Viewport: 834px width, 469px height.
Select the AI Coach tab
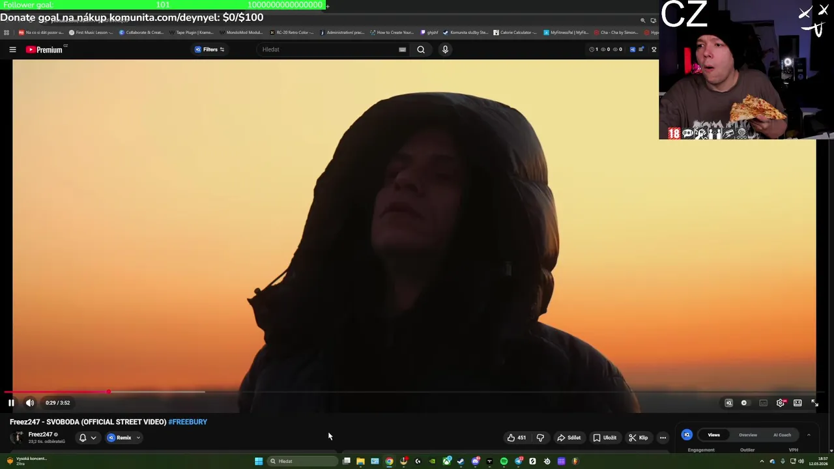pyautogui.click(x=782, y=435)
